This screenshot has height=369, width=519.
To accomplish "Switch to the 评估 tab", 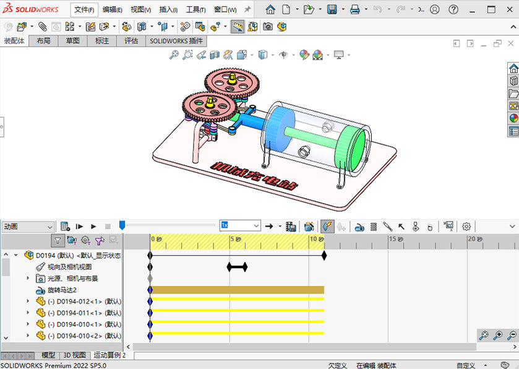I will coord(131,41).
